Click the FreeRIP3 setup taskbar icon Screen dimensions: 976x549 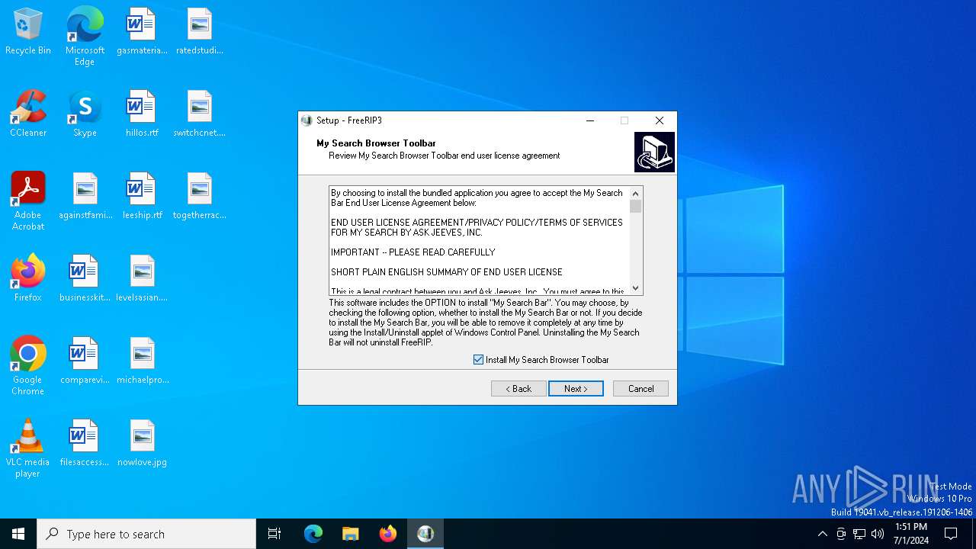coord(425,534)
